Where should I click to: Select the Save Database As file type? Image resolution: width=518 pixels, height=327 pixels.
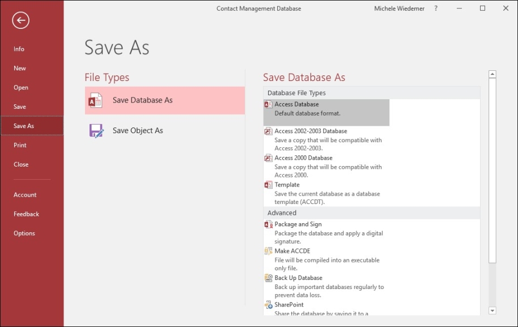[x=165, y=100]
